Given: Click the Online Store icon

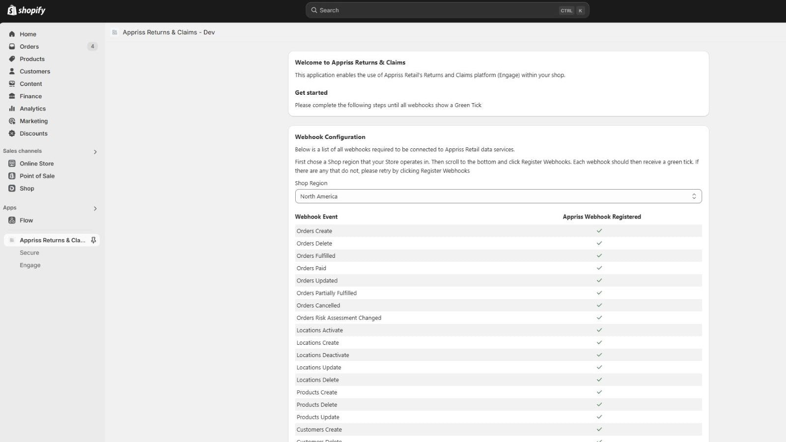Looking at the screenshot, I should pos(12,164).
